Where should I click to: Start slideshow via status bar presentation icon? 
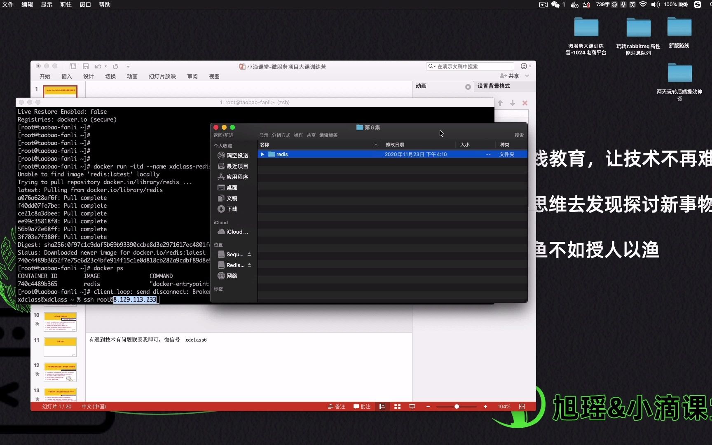pos(412,407)
